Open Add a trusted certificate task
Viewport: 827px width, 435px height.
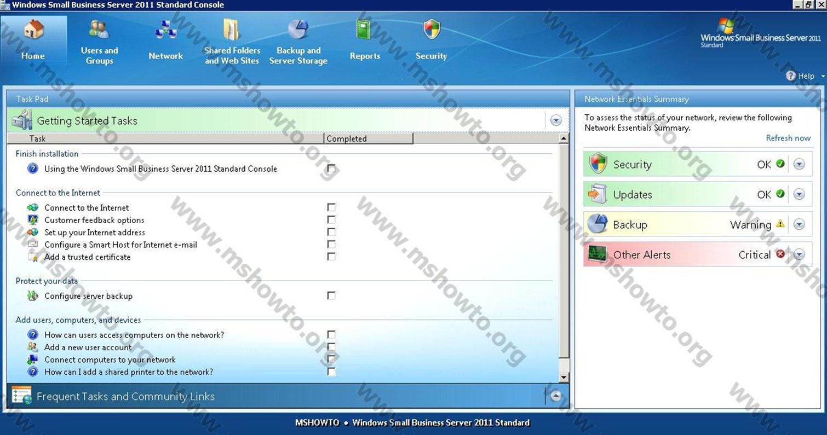tap(87, 257)
